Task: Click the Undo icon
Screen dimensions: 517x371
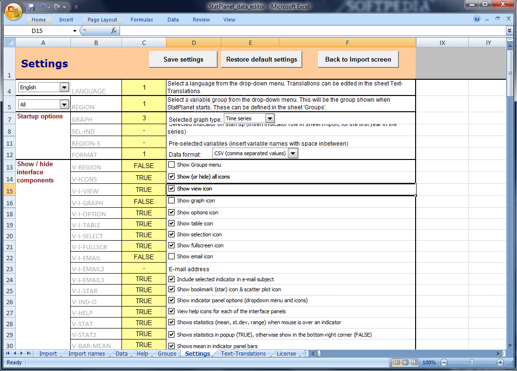Action: 42,7
